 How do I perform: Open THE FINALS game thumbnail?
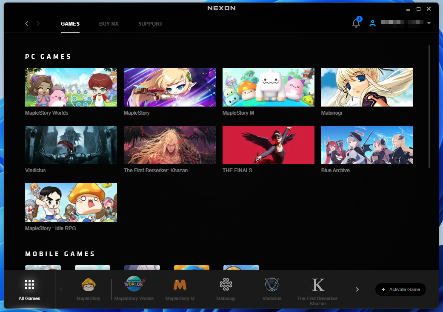[x=269, y=145]
